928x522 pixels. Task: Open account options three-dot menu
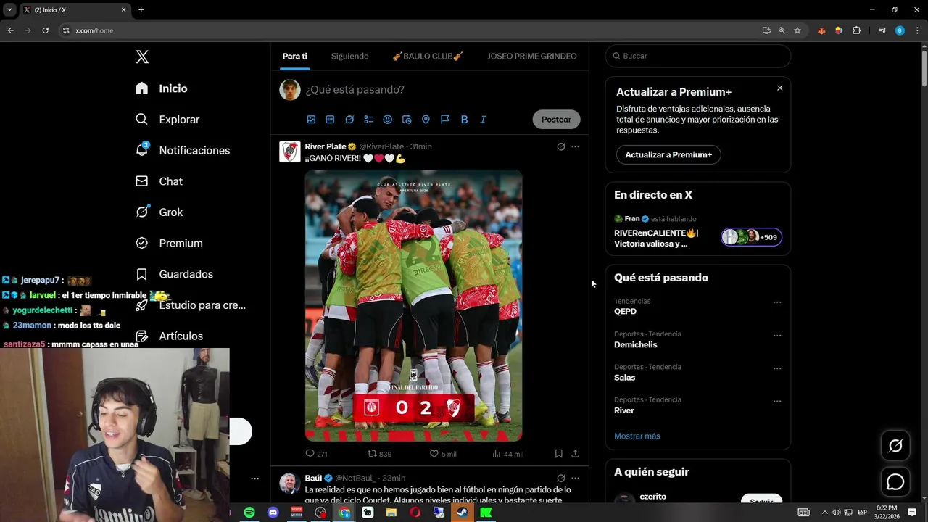pos(254,478)
